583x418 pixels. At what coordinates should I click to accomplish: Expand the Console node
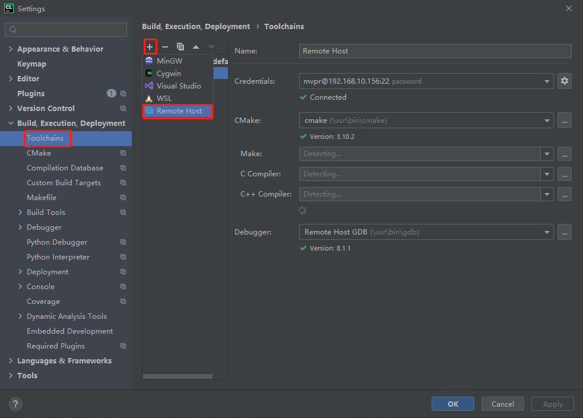20,287
